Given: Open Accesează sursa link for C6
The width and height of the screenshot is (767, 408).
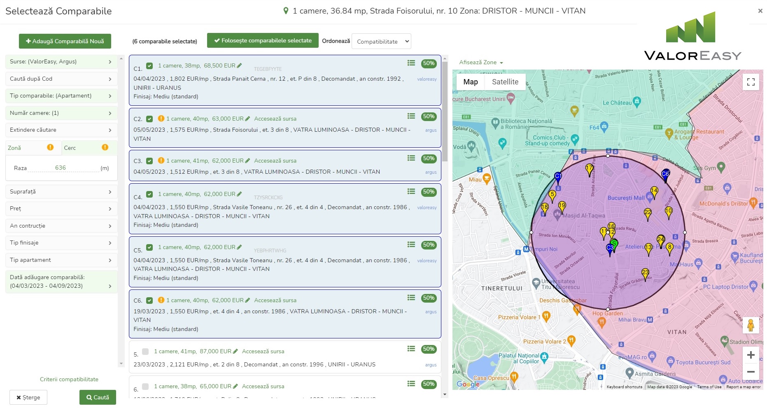Looking at the screenshot, I should click(275, 301).
